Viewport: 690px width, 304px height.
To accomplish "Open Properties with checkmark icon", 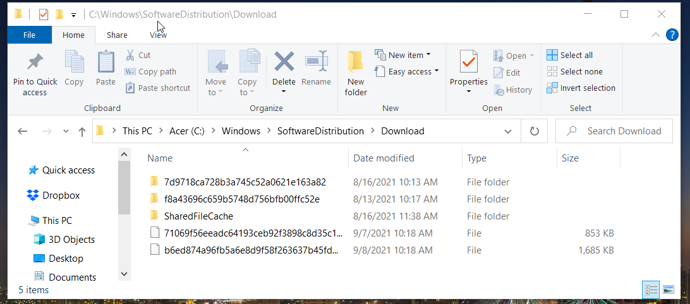I will click(x=469, y=62).
